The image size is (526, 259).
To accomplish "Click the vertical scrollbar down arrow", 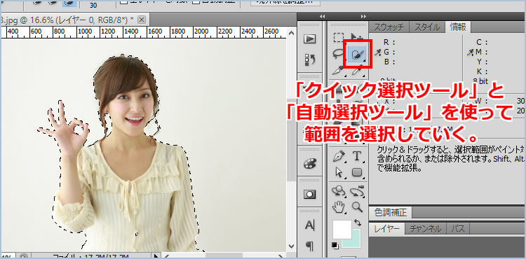I will point(291,246).
